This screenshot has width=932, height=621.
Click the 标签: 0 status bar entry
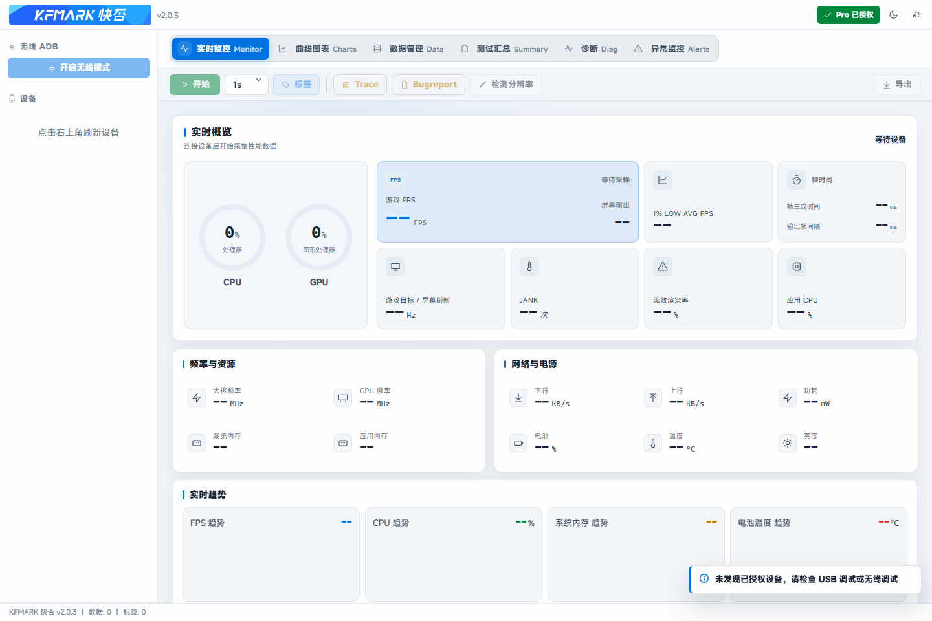tap(135, 612)
